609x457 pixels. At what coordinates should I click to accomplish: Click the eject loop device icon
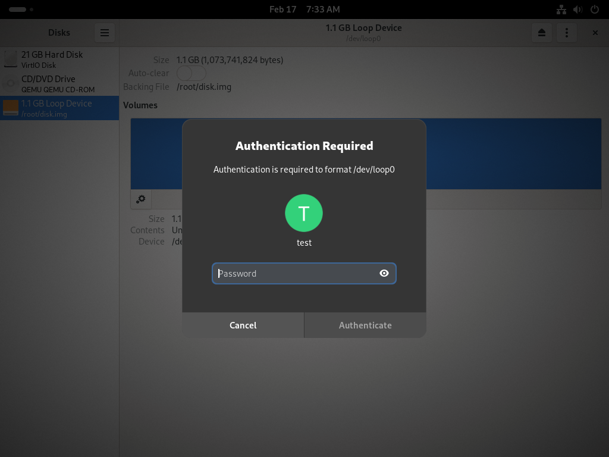click(541, 33)
